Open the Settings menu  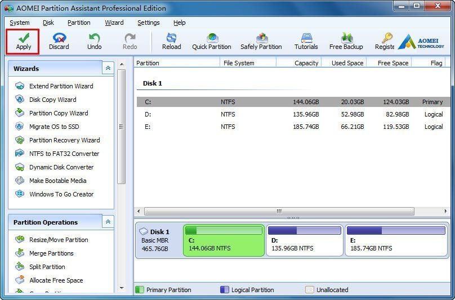click(x=148, y=23)
